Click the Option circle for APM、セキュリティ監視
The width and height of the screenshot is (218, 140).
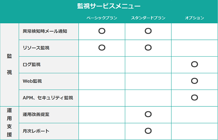(194, 97)
